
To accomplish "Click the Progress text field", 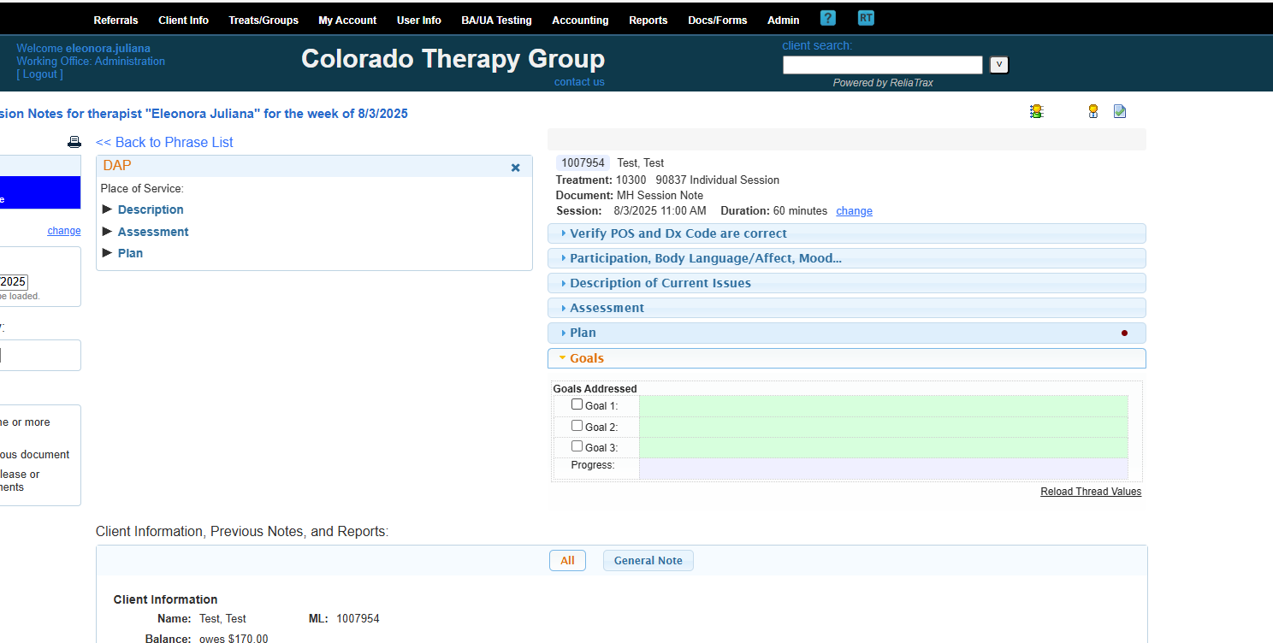I will click(x=882, y=469).
